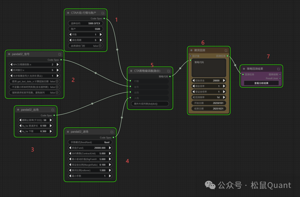Enable 使用 get_last_date_n 计算起始日期 toggle
The image size is (300, 197).
click(x=57, y=82)
